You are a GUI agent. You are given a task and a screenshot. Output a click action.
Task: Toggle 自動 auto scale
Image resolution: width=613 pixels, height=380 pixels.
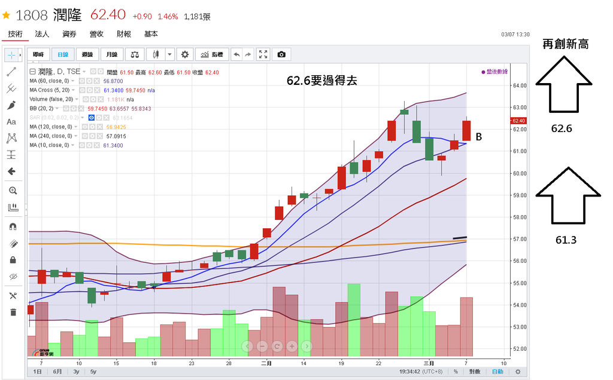pyautogui.click(x=497, y=372)
